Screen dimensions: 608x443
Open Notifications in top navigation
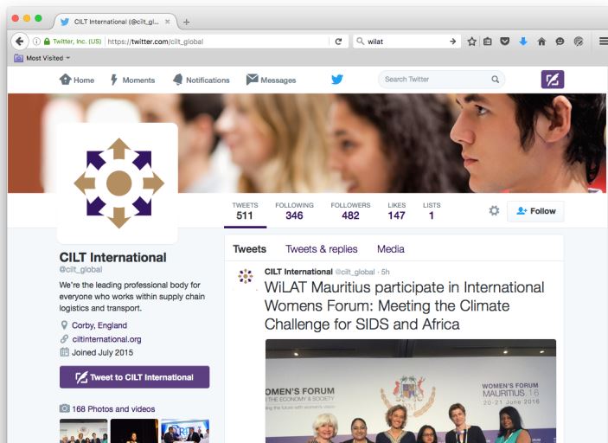(x=202, y=80)
